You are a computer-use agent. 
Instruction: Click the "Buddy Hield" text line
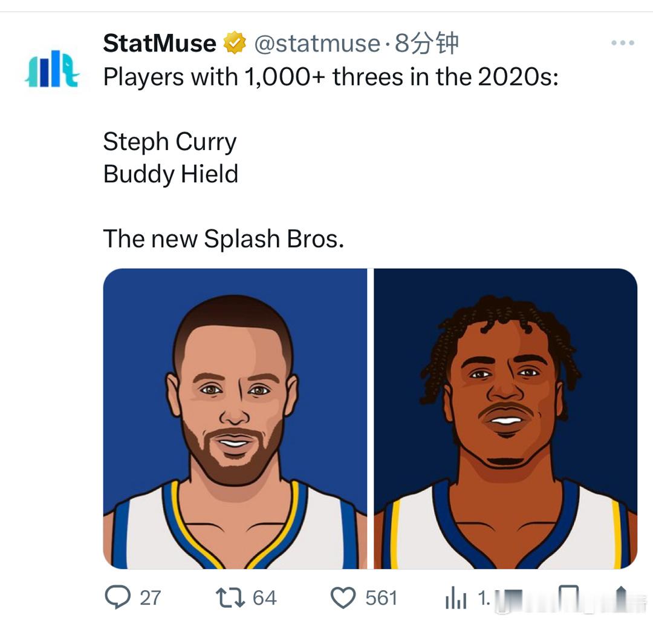click(x=171, y=174)
